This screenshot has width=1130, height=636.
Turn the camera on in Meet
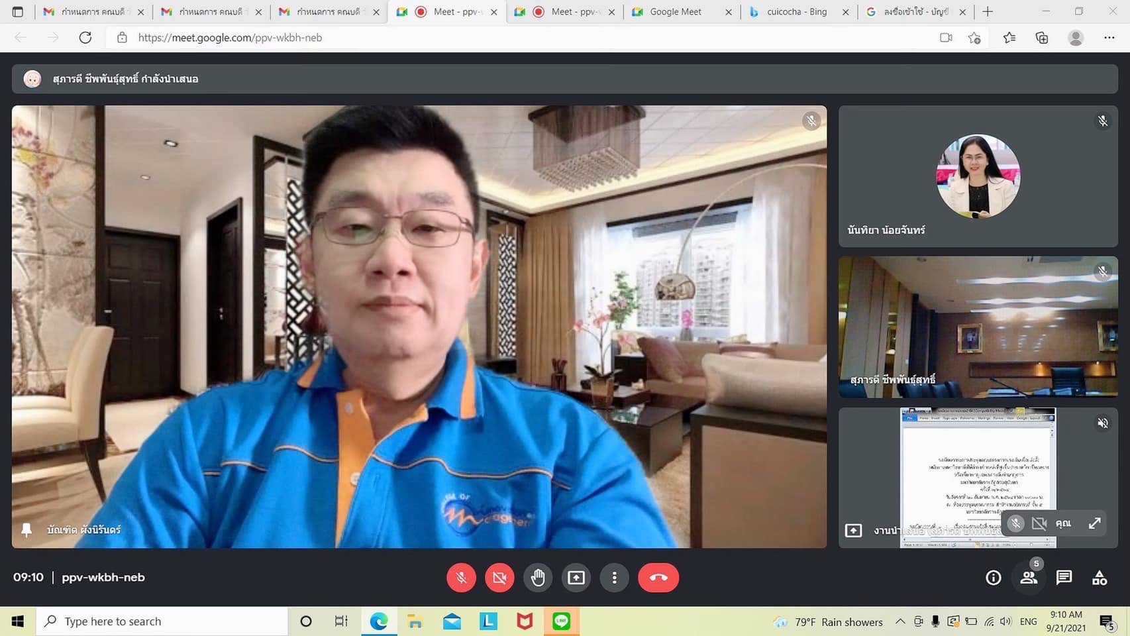(x=499, y=578)
